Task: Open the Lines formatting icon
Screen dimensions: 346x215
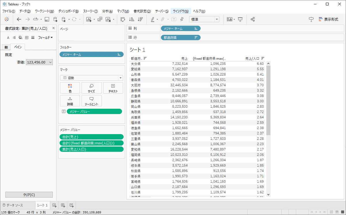Action: (33, 37)
